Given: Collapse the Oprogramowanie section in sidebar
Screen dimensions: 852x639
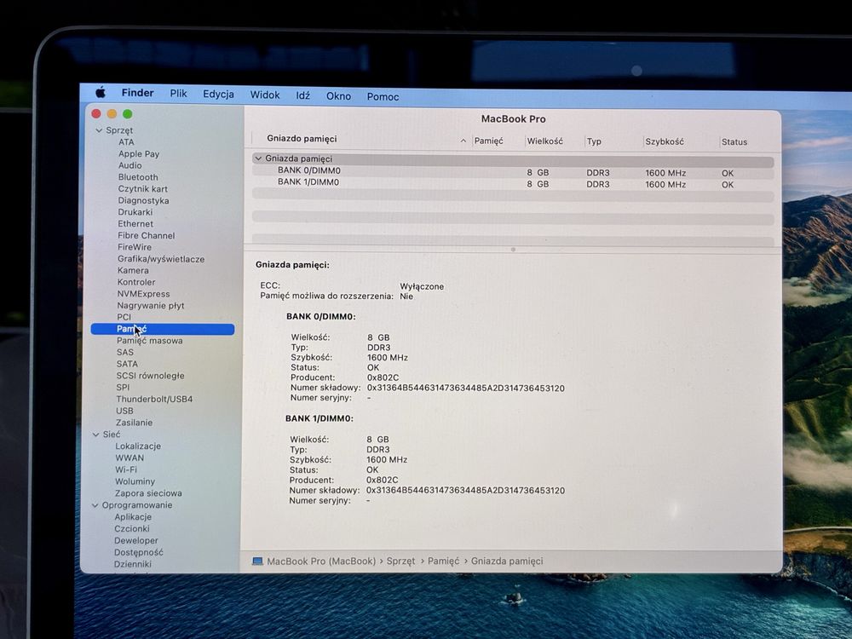Looking at the screenshot, I should click(x=95, y=504).
